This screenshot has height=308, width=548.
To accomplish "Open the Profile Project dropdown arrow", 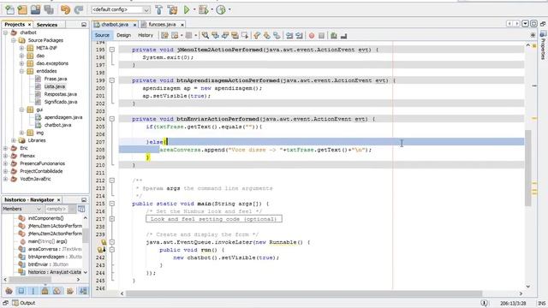I will point(229,9).
